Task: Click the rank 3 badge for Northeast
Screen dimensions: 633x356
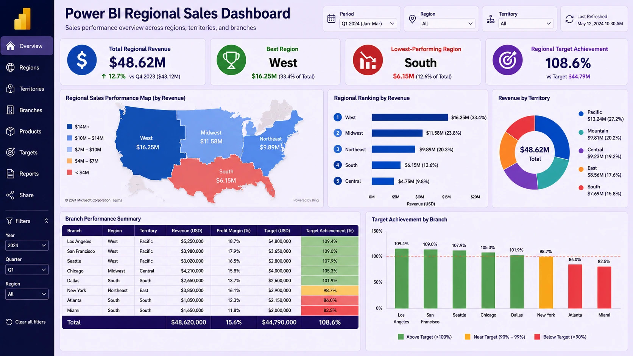Action: tap(338, 149)
